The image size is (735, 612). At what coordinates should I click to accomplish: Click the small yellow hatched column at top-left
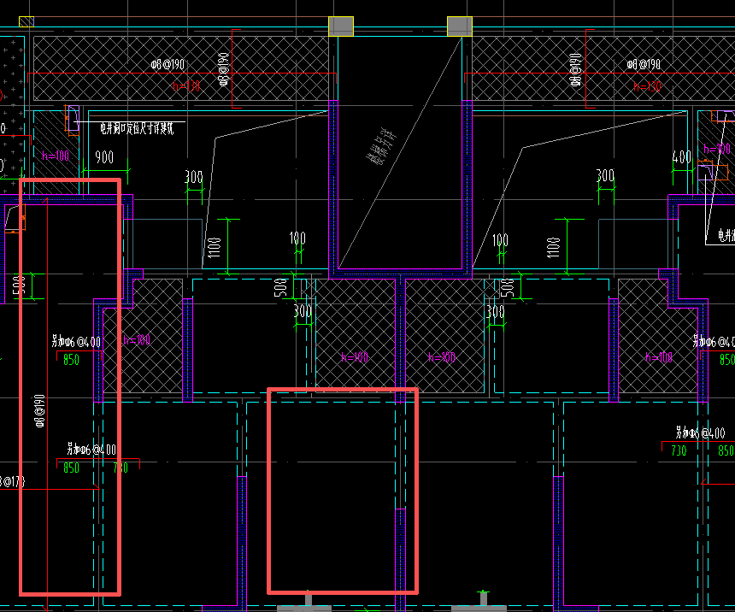click(x=26, y=21)
